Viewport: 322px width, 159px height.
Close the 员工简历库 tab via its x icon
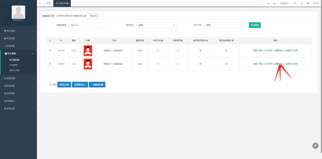pos(67,3)
